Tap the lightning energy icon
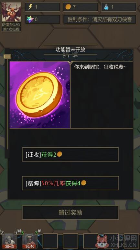Screen dimensions: 140x250 [x=30, y=7]
